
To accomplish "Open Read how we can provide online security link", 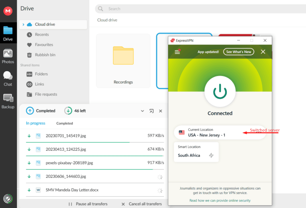I will pos(220,200).
